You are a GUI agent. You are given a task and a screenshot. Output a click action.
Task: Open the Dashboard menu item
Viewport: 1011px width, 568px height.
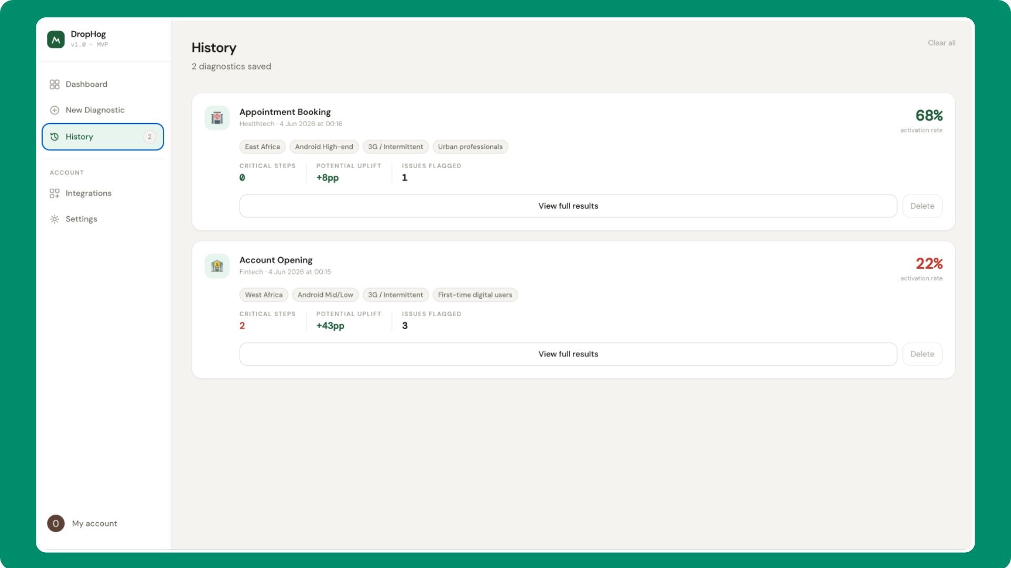click(x=103, y=84)
